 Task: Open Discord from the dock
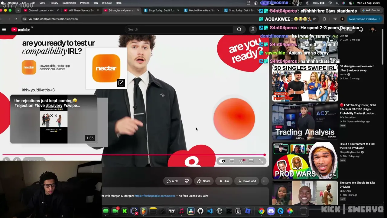pyautogui.click(x=271, y=211)
